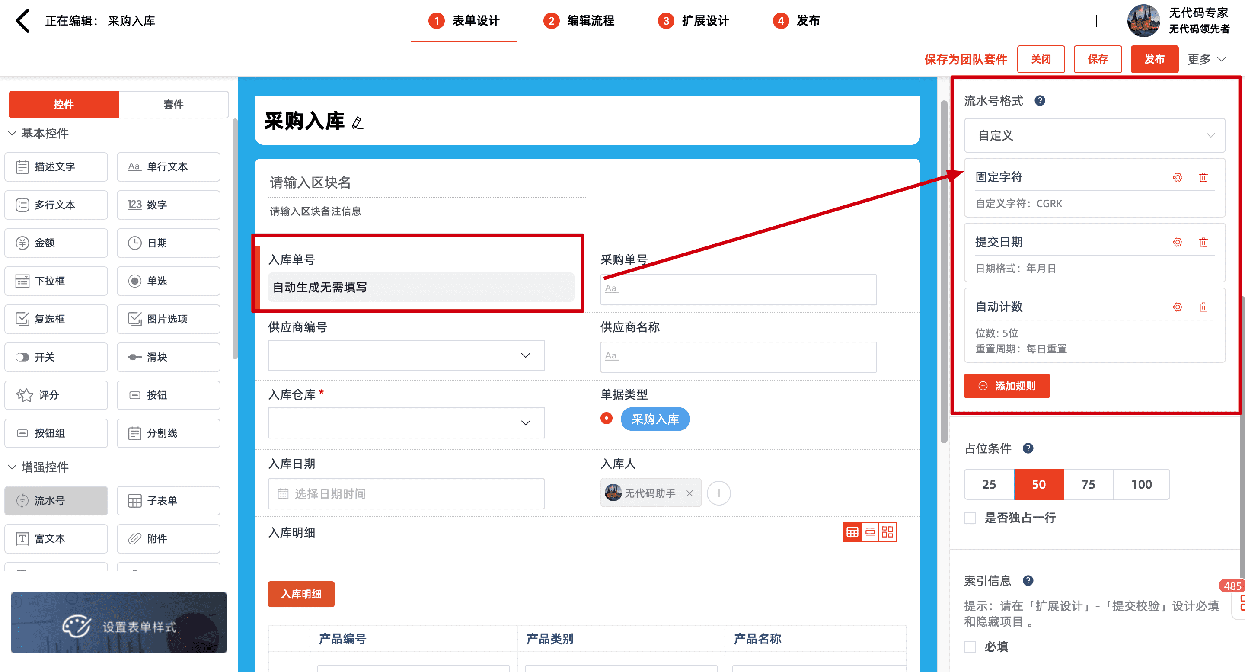
Task: Check the 是否独占一行 checkbox
Action: (970, 518)
